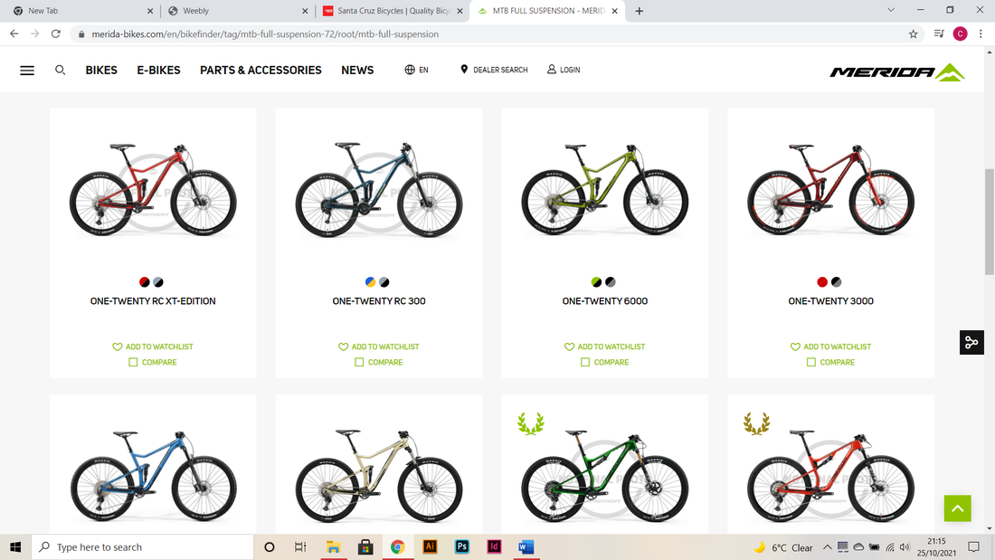Open Chrome media control icon
Image resolution: width=995 pixels, height=560 pixels.
939,33
